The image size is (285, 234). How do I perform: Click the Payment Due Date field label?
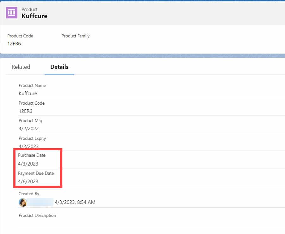[36, 173]
